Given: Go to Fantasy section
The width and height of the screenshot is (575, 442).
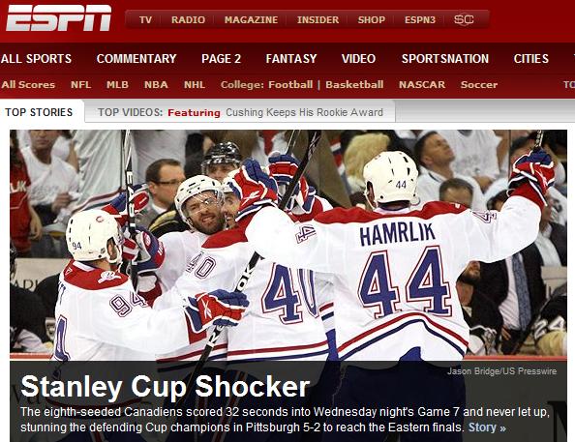Looking at the screenshot, I should click(x=291, y=59).
